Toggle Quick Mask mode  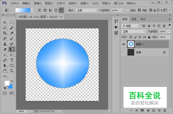tap(5, 93)
